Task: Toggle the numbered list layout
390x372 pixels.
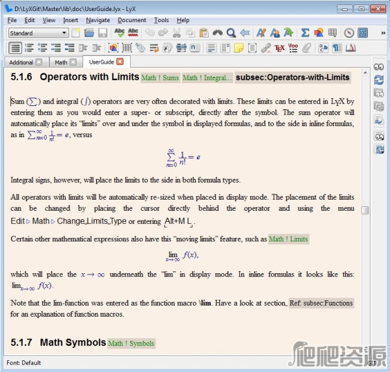Action: (29, 47)
